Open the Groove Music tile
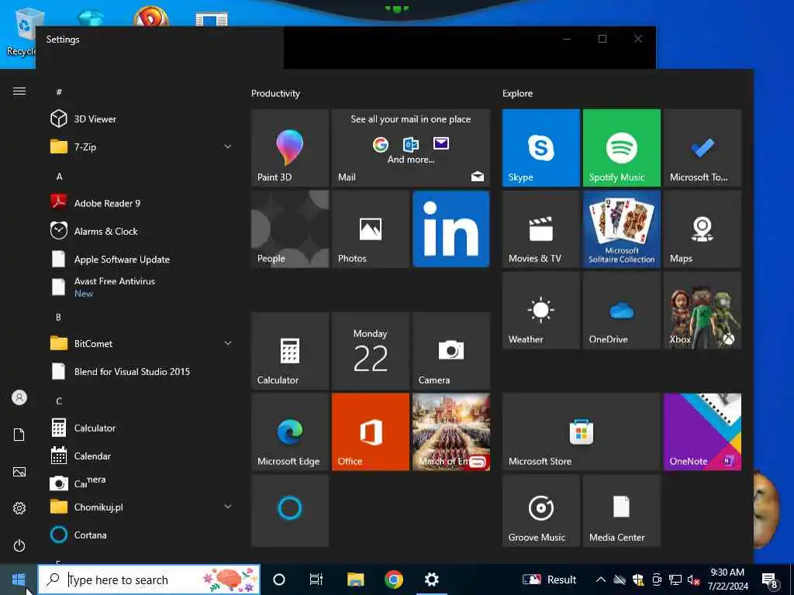Screen dimensions: 794x595 tap(540, 511)
